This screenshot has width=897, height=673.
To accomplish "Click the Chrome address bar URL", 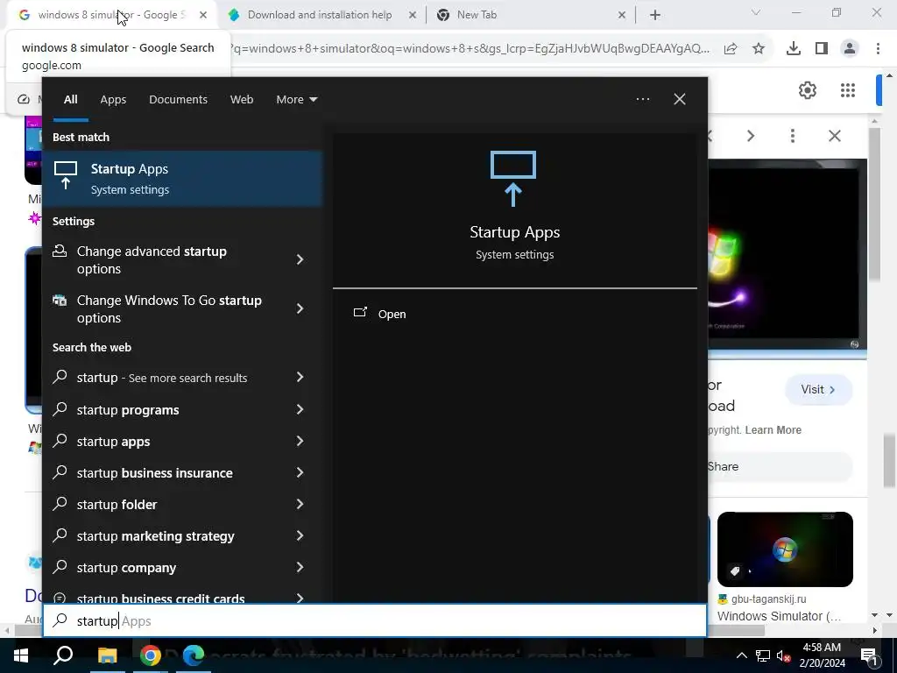I will click(470, 49).
